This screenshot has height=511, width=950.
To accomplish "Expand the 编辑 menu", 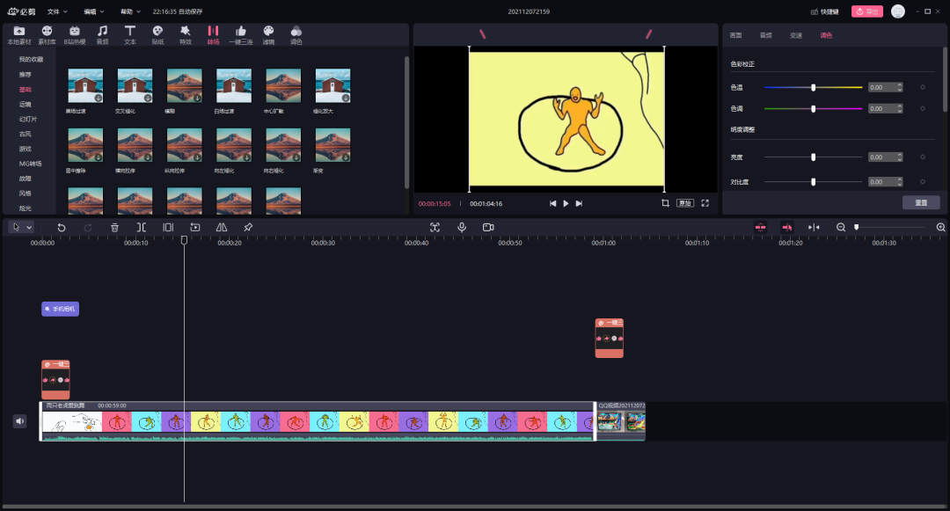I will (93, 11).
